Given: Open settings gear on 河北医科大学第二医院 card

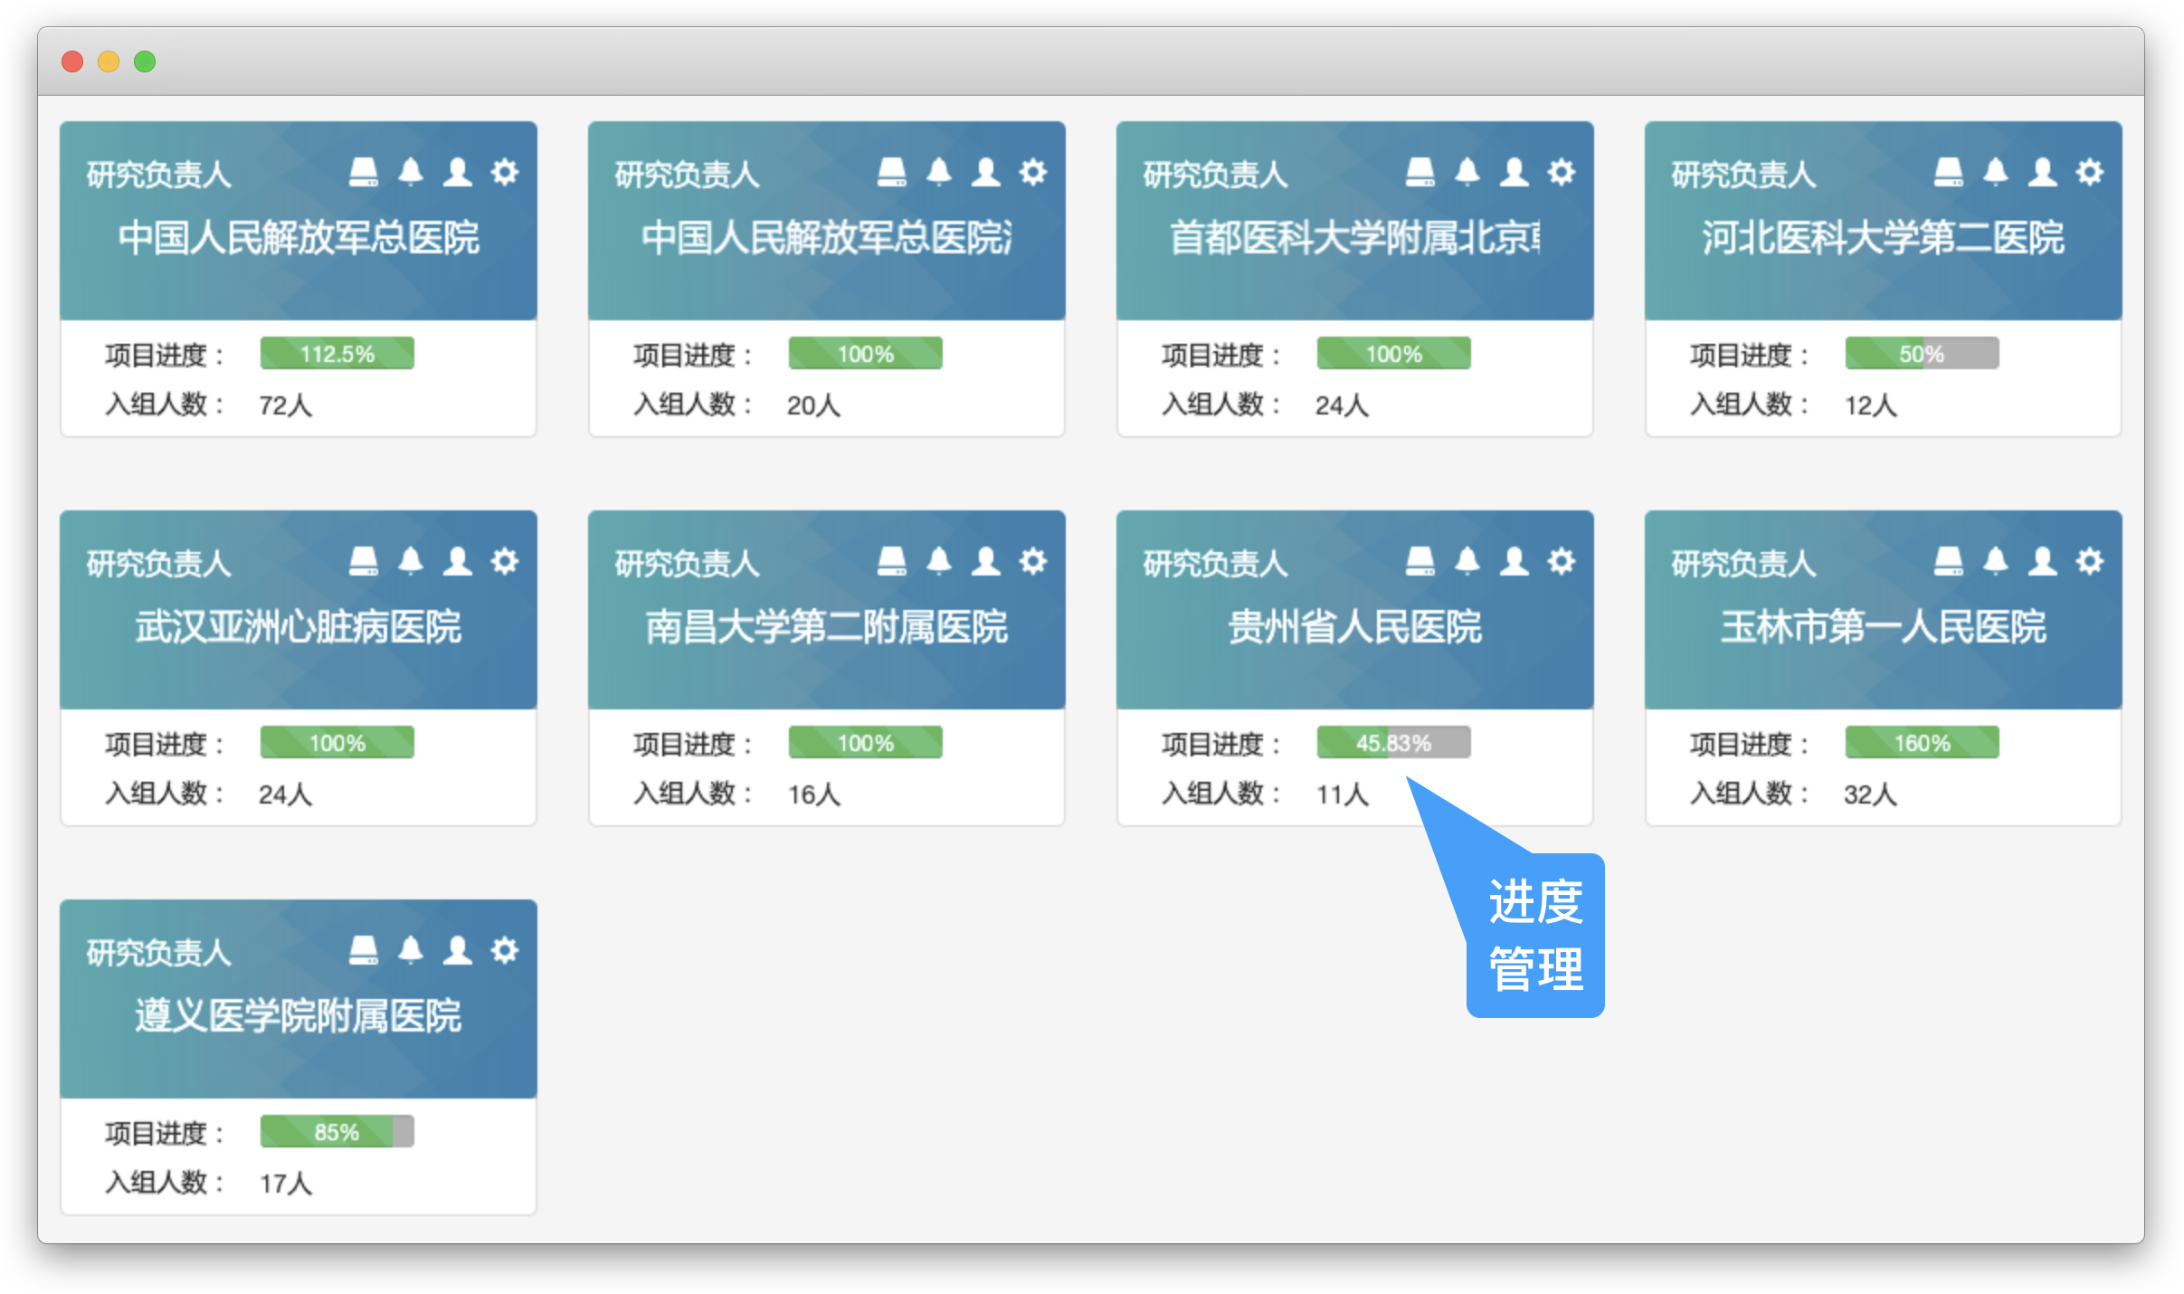Looking at the screenshot, I should (2089, 171).
